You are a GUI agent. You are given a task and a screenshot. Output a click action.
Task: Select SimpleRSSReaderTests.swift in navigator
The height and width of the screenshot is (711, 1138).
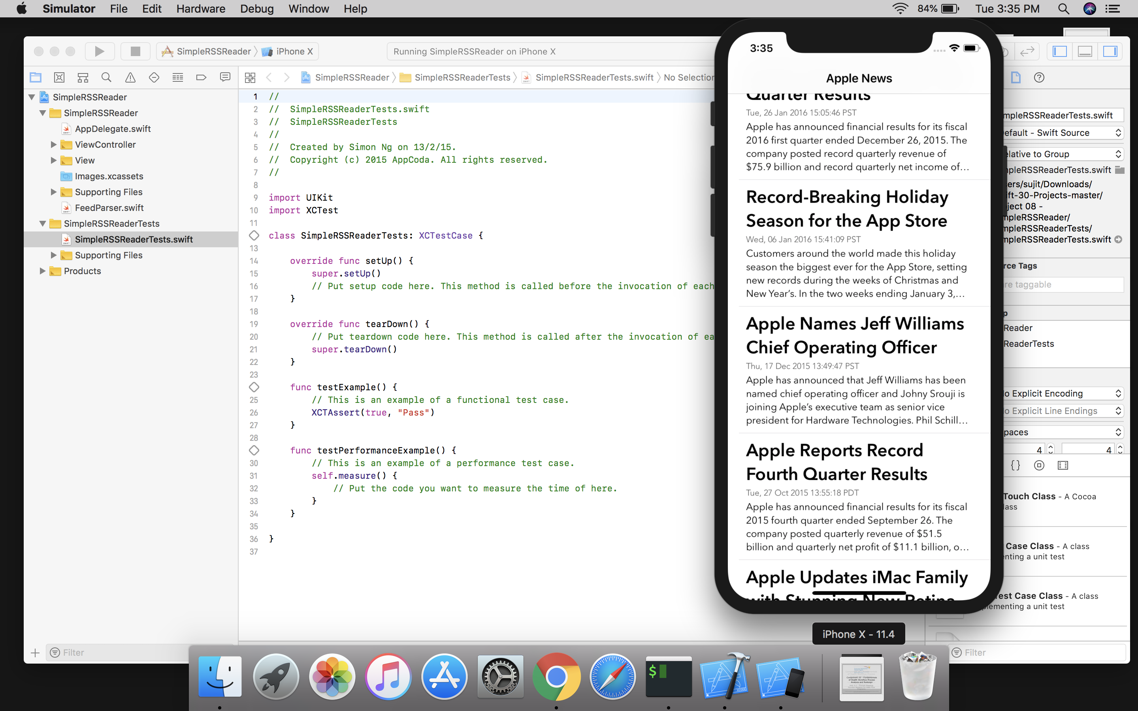pyautogui.click(x=134, y=238)
